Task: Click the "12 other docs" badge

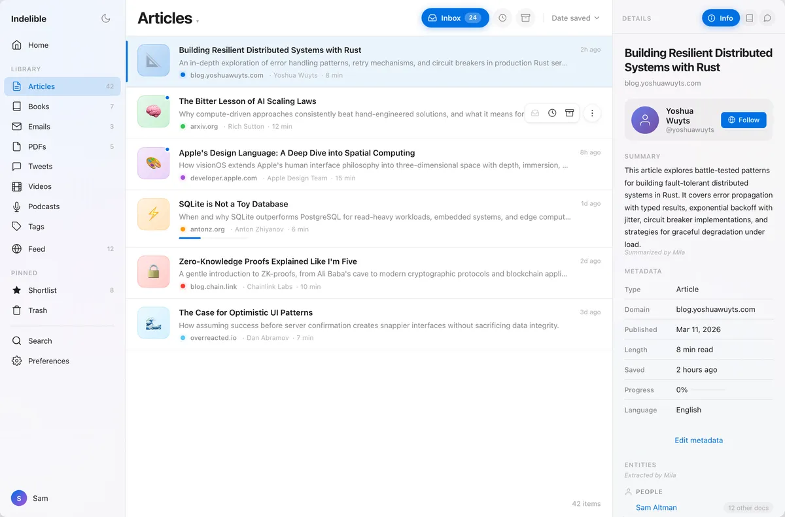Action: [x=748, y=508]
